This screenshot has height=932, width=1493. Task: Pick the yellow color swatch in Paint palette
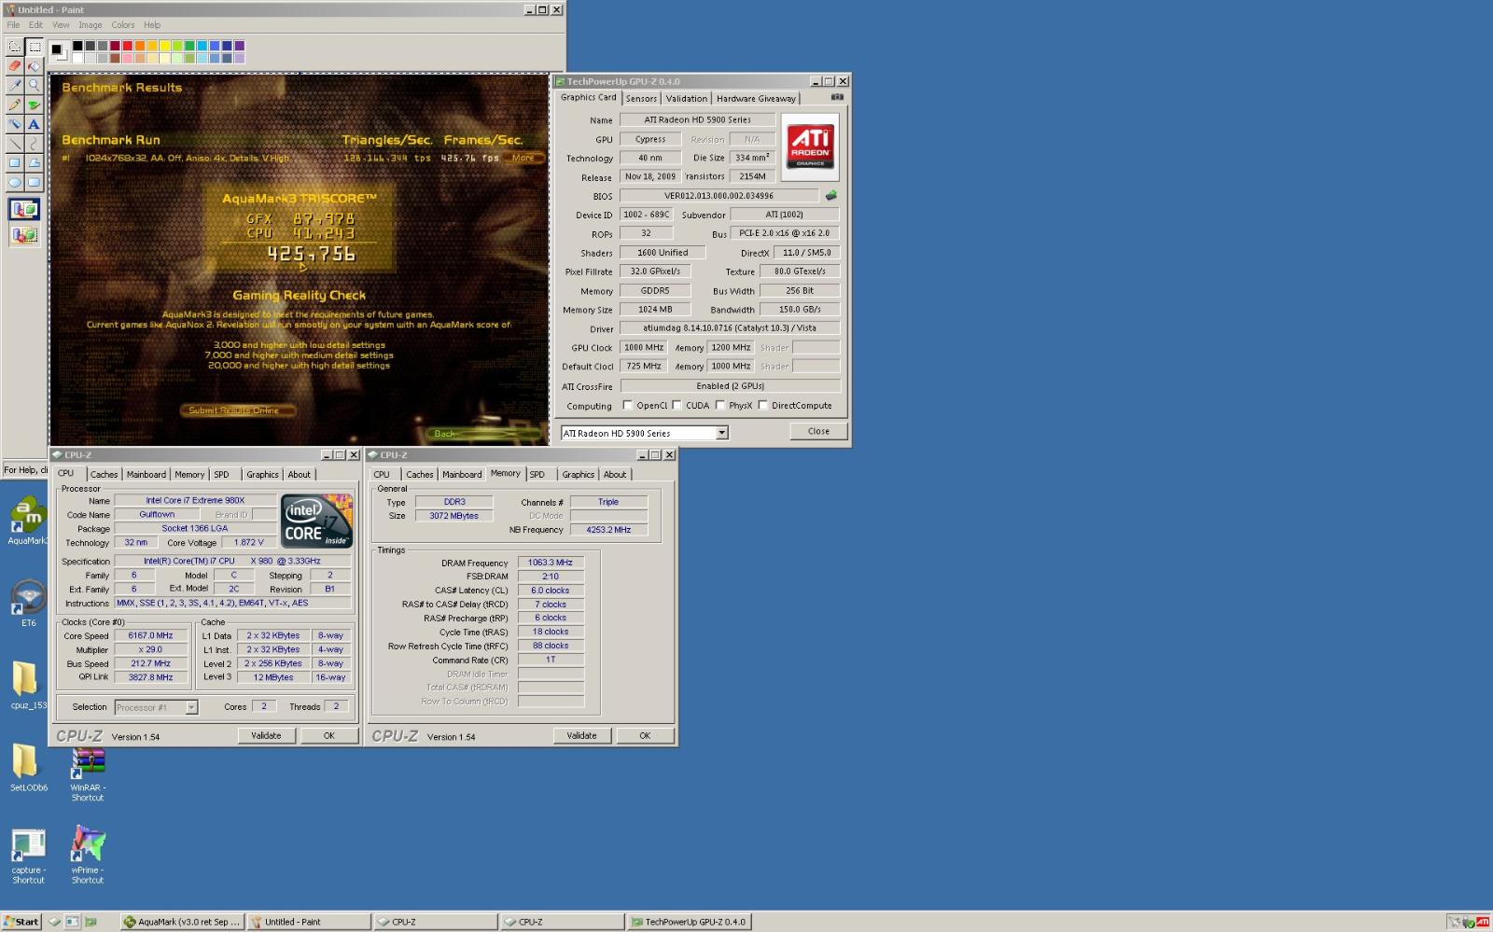click(x=164, y=46)
